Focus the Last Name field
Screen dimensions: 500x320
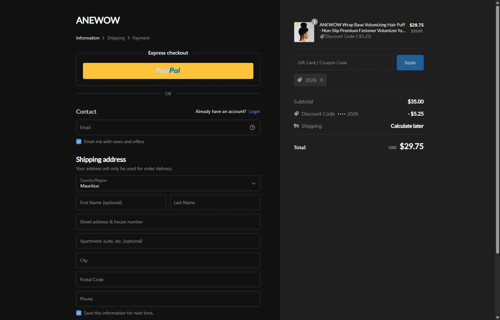coord(215,203)
